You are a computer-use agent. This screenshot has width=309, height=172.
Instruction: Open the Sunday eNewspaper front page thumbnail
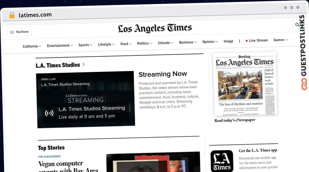245,83
